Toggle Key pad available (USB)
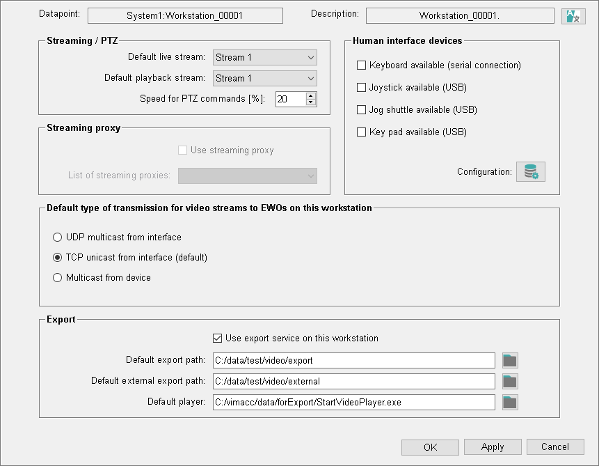The height and width of the screenshot is (466, 599). [361, 132]
